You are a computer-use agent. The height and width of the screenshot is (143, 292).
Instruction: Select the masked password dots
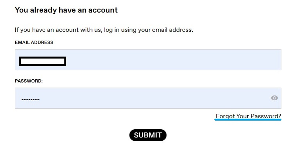30,99
